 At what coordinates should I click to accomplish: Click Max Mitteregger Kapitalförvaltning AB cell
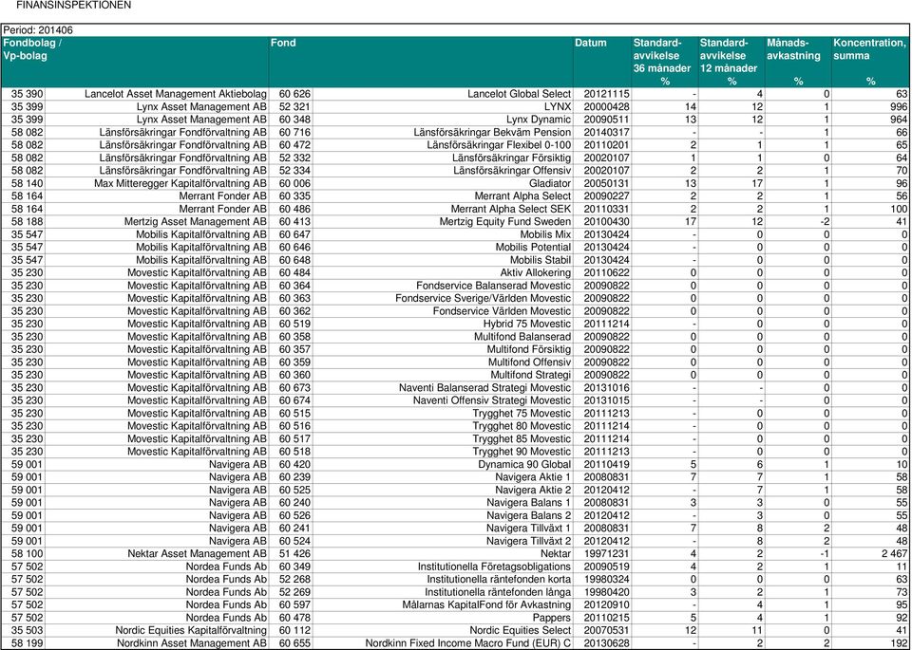click(x=156, y=183)
